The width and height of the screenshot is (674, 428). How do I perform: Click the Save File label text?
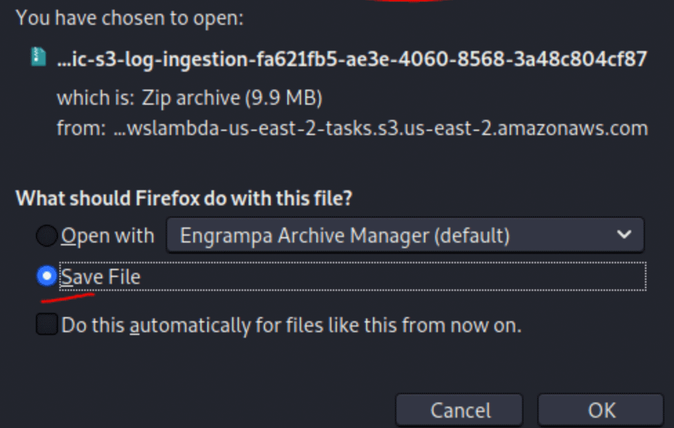point(101,276)
